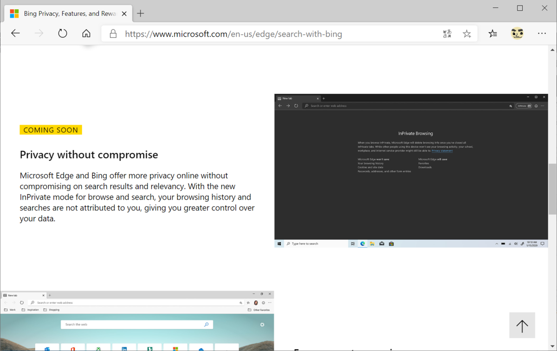Open the user profile avatar
This screenshot has width=557, height=351.
point(517,33)
